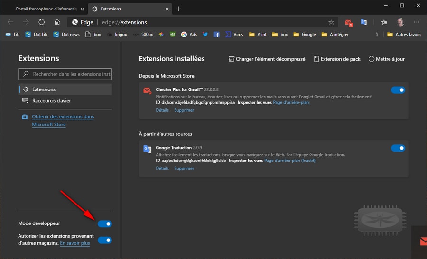The height and width of the screenshot is (259, 427).
Task: Toggle Autoriser les extensions provenant d'autres magasins
Action: pyautogui.click(x=105, y=240)
